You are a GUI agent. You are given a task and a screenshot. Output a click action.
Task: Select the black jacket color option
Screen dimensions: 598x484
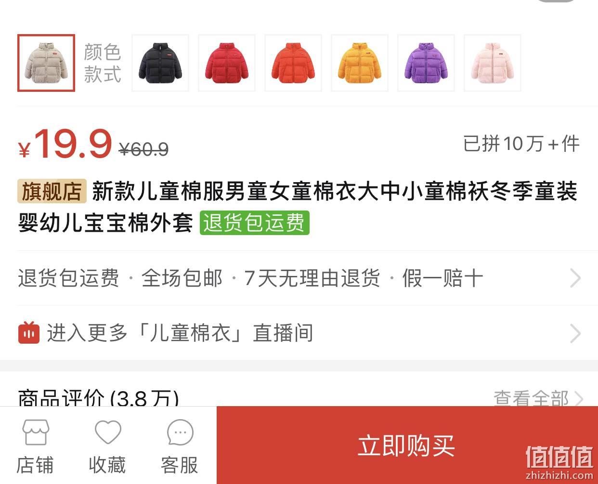(160, 63)
